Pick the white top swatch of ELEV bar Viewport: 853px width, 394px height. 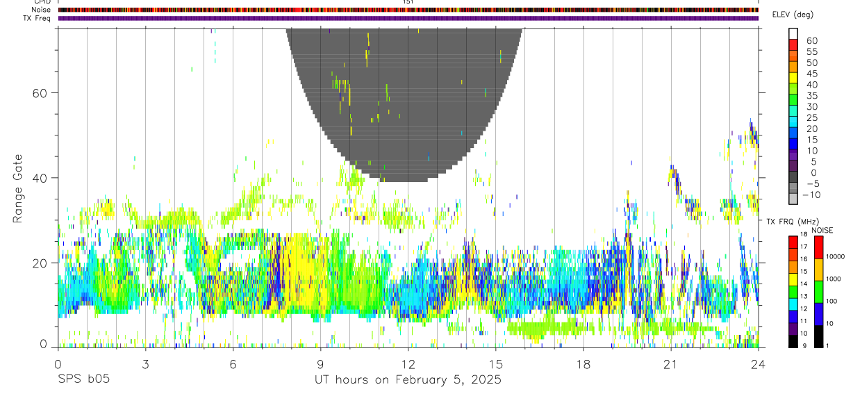(x=793, y=33)
